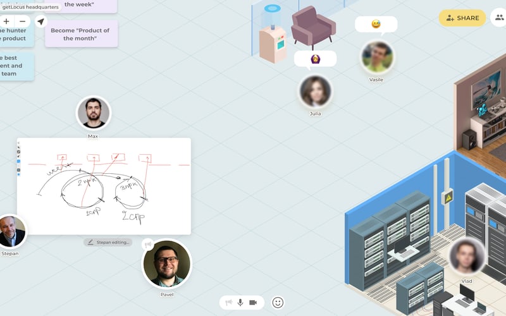Click the purple armchair

coord(313,27)
